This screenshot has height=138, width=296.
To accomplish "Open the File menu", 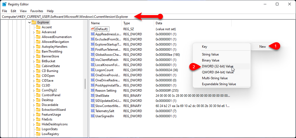I will tap(5, 11).
